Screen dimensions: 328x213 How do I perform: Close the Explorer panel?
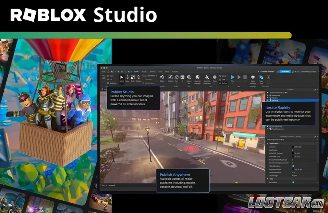(317, 90)
